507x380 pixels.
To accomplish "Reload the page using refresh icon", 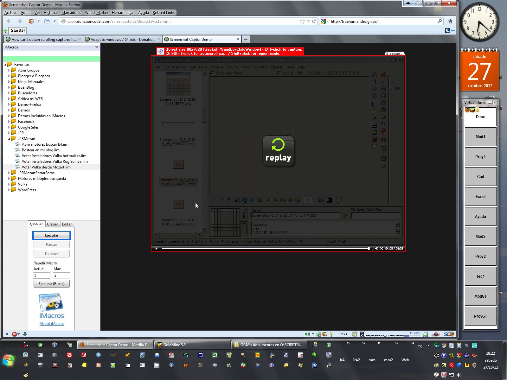I will (314, 21).
